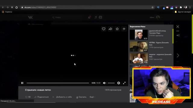This screenshot has height=108, width=193.
Task: Unmute the video with speaker icon
Action: (105, 83)
